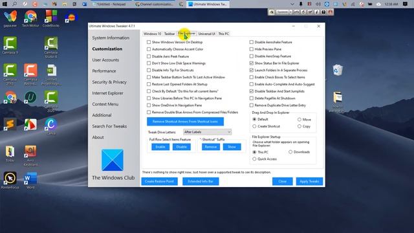Open the notification center icon

[x=406, y=4]
